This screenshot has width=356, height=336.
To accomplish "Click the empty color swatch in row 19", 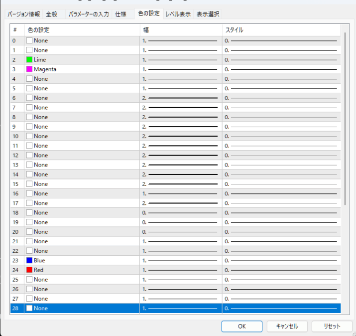I will (29, 222).
